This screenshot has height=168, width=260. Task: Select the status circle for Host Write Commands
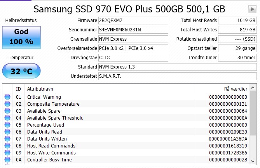[7, 153]
